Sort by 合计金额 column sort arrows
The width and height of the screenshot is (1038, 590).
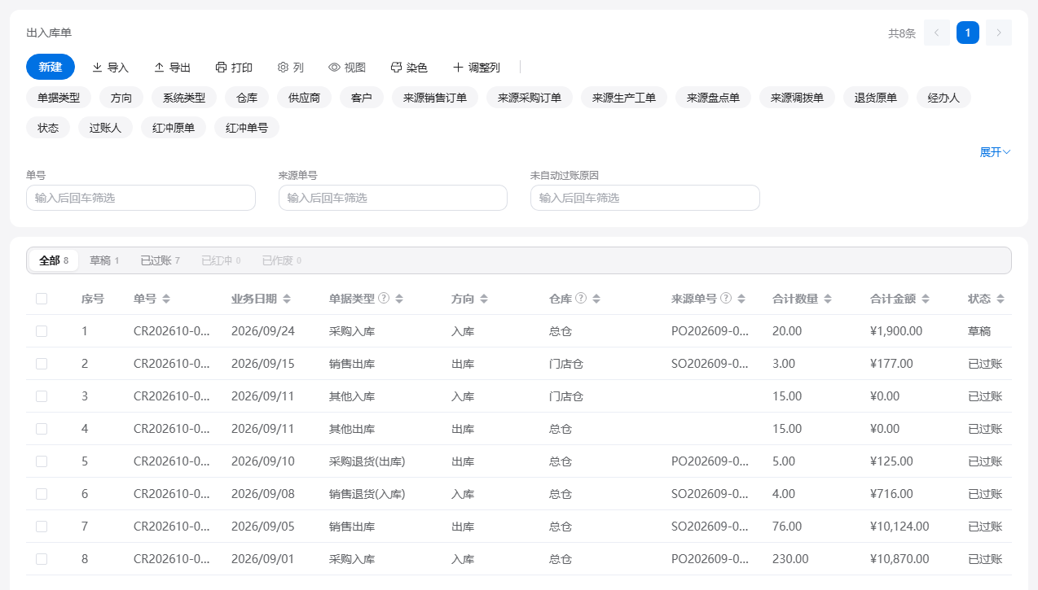926,299
